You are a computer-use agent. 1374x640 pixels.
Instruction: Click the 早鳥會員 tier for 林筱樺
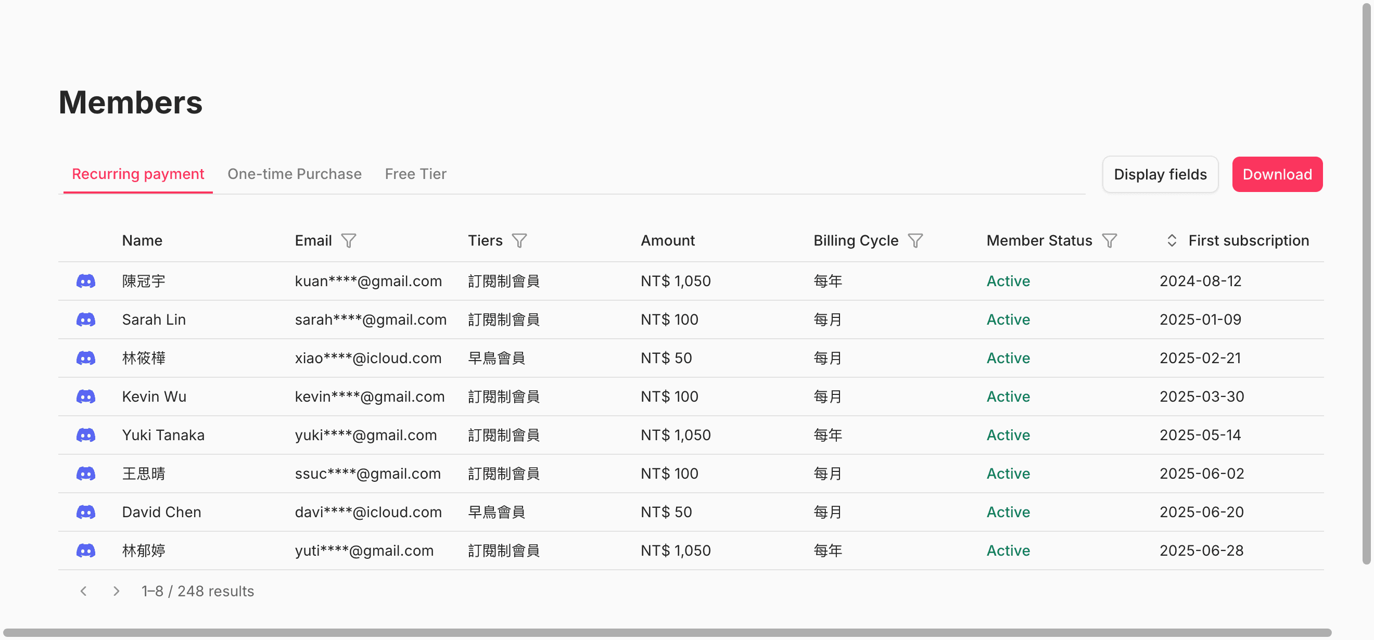[x=497, y=358]
